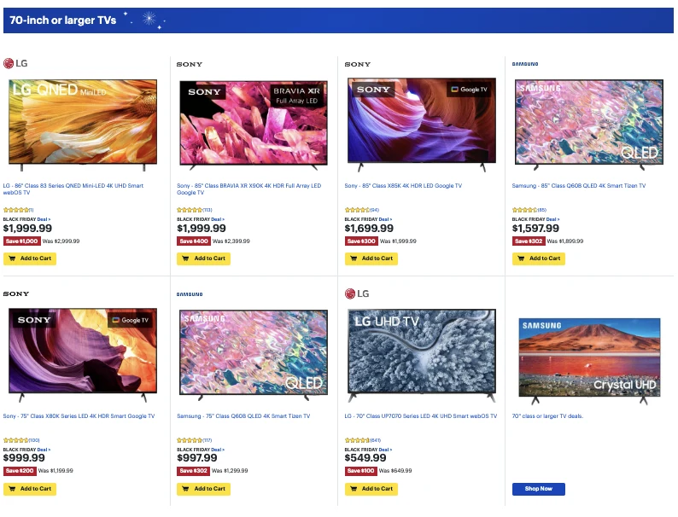
Task: Open Sony 75" Class X80K product title link
Action: coord(79,416)
